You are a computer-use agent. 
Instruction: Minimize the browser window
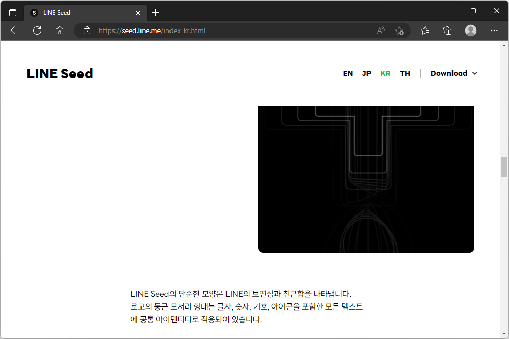[x=450, y=11]
